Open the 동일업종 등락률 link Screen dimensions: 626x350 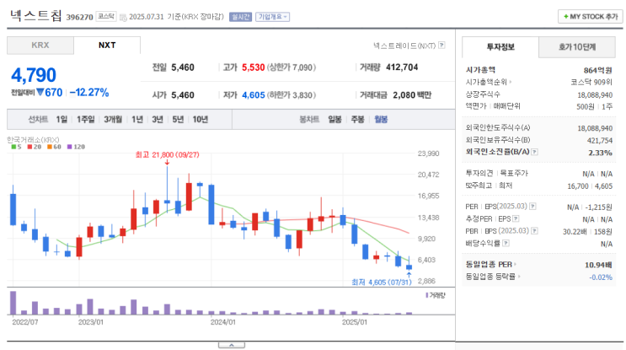(490, 277)
